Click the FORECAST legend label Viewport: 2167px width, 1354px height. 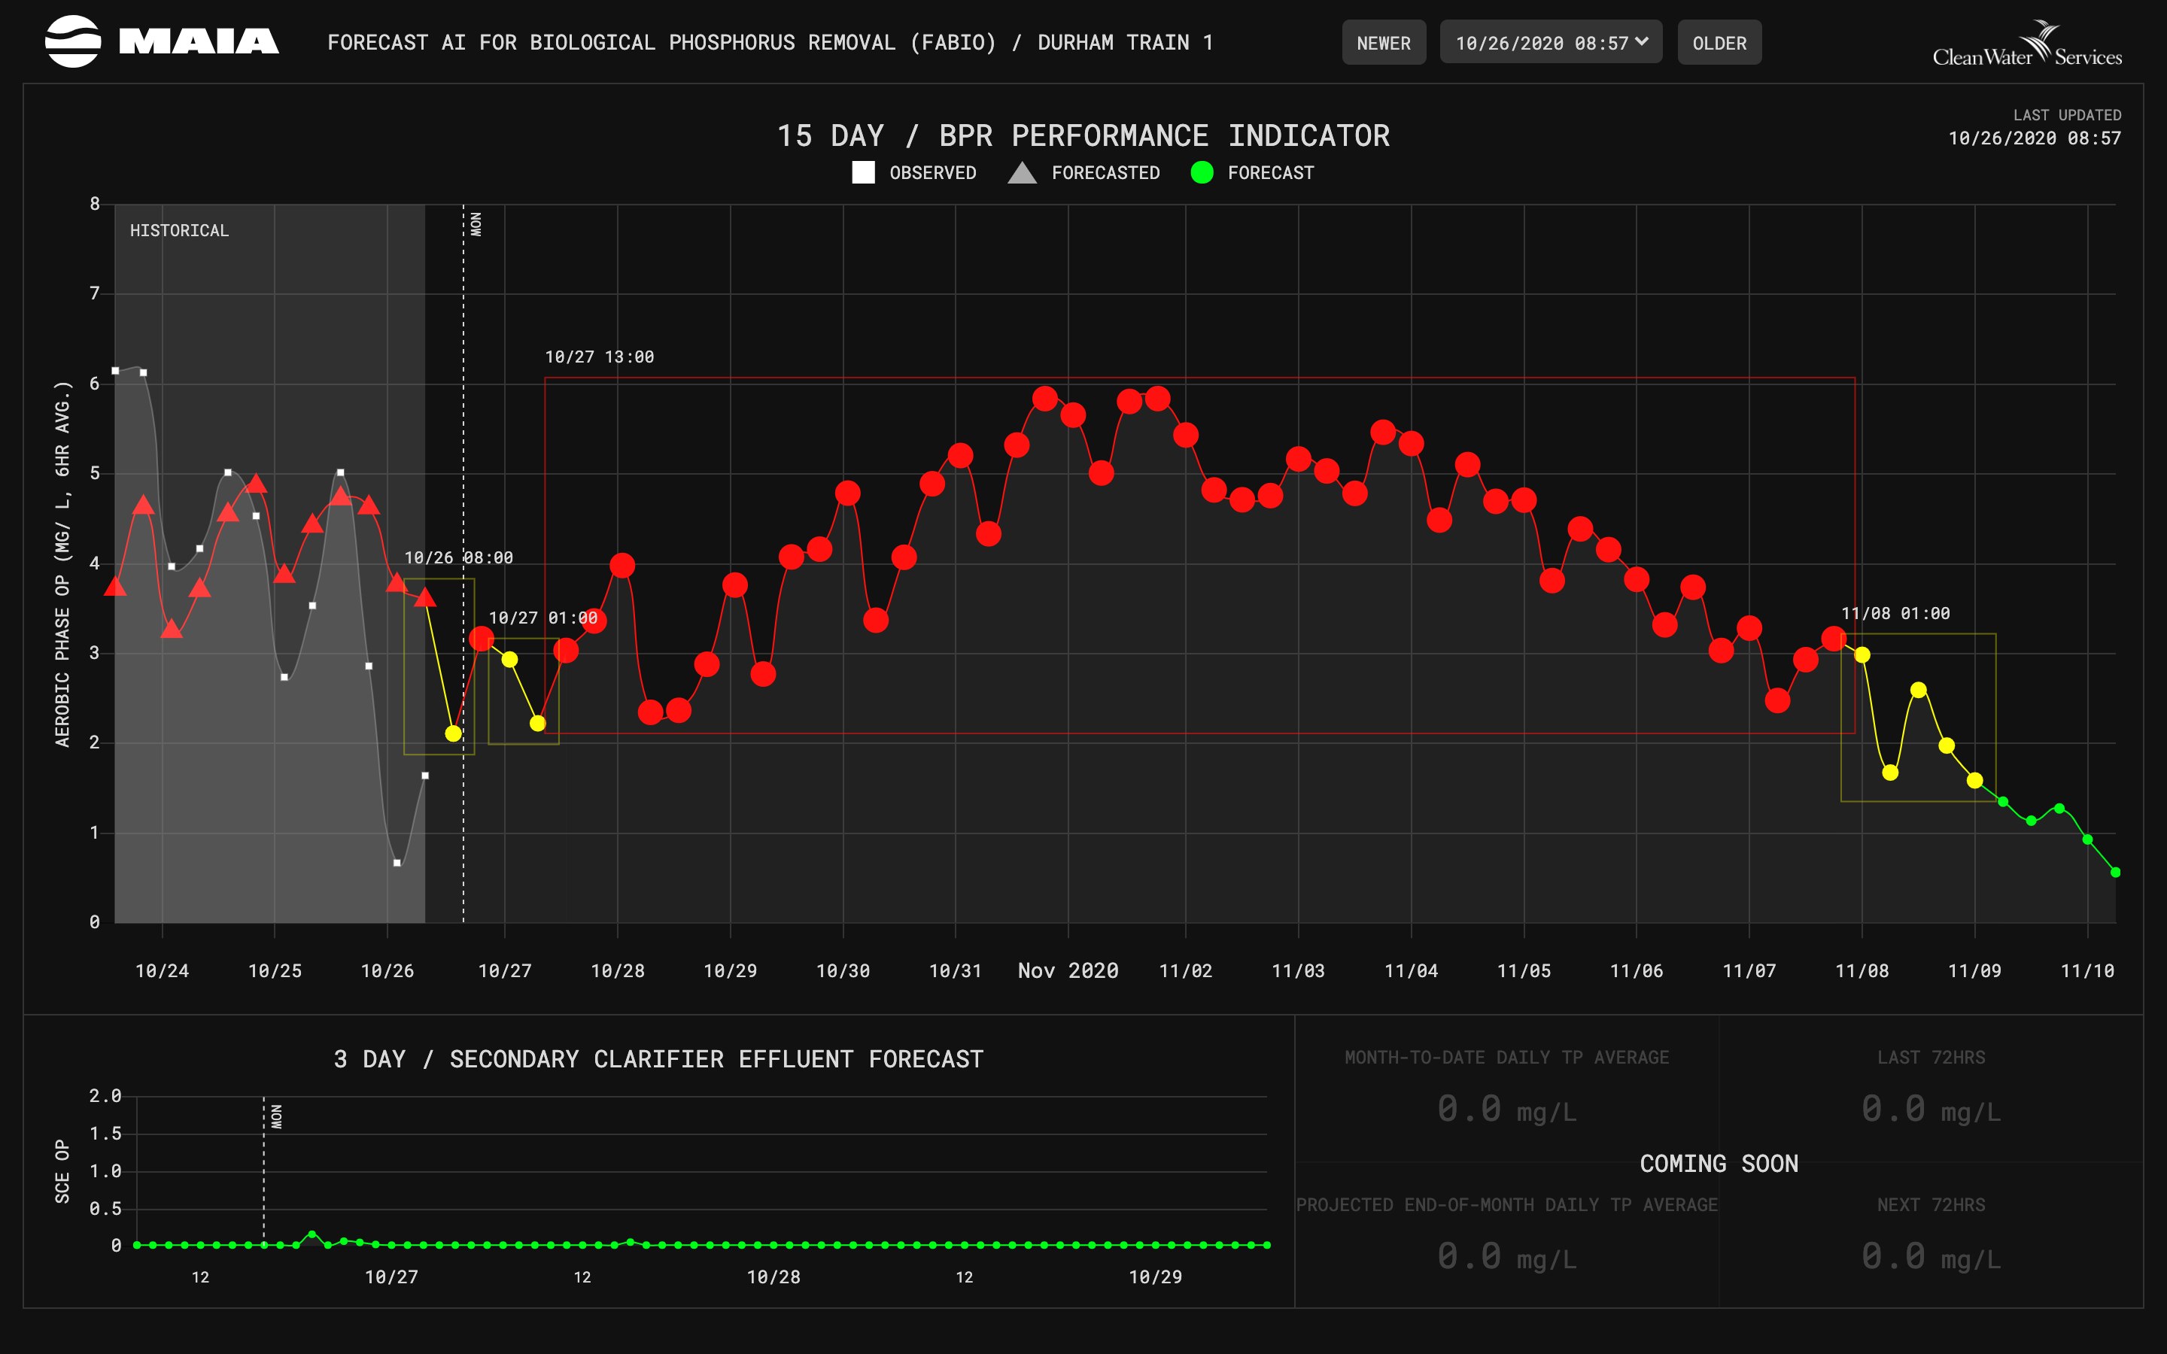tap(1271, 173)
